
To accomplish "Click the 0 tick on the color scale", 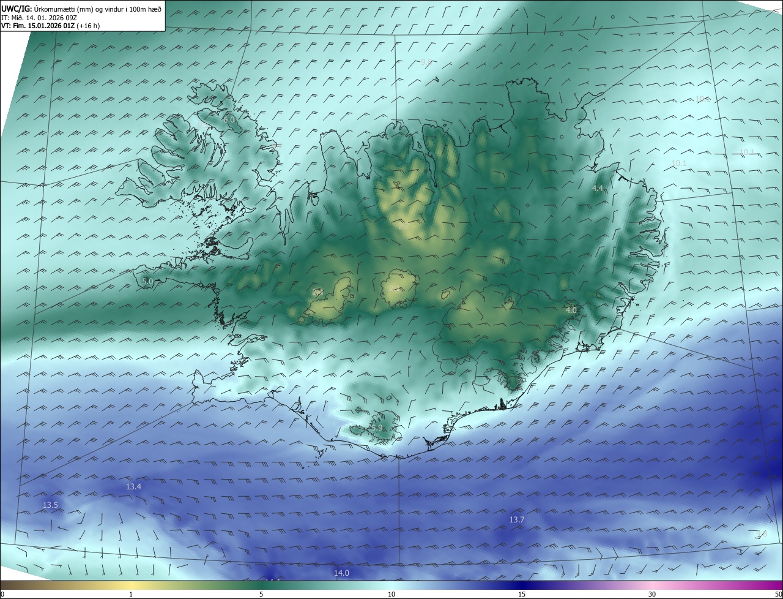I will click(2, 594).
